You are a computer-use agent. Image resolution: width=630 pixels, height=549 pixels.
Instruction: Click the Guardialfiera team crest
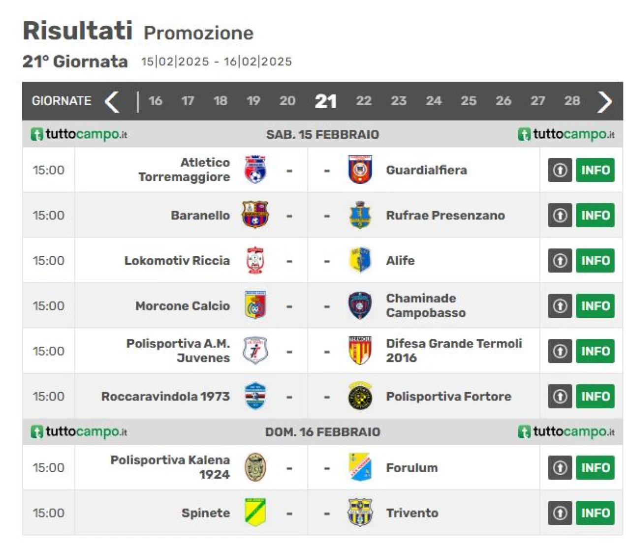(x=360, y=170)
